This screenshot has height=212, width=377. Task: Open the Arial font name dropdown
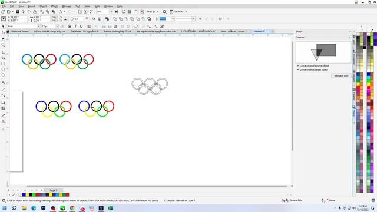38,26
